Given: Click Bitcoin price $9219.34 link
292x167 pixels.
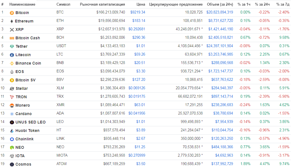Looking at the screenshot, I should click(138, 12).
